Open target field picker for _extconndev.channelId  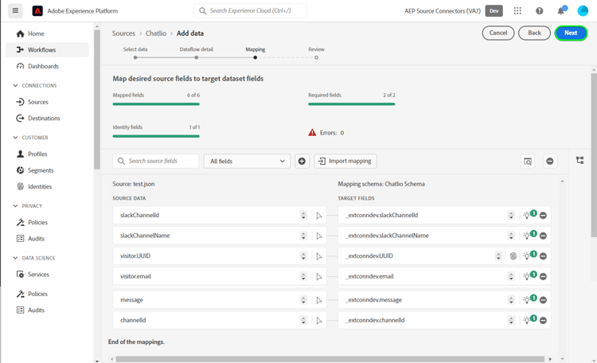[511, 320]
